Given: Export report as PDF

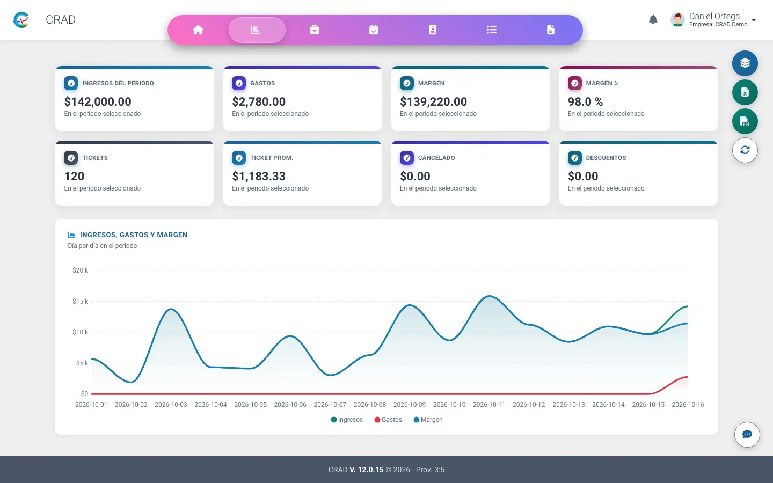Looking at the screenshot, I should [x=745, y=121].
